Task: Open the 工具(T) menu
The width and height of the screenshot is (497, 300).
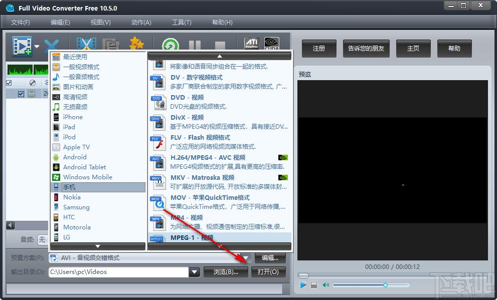Action: (182, 23)
